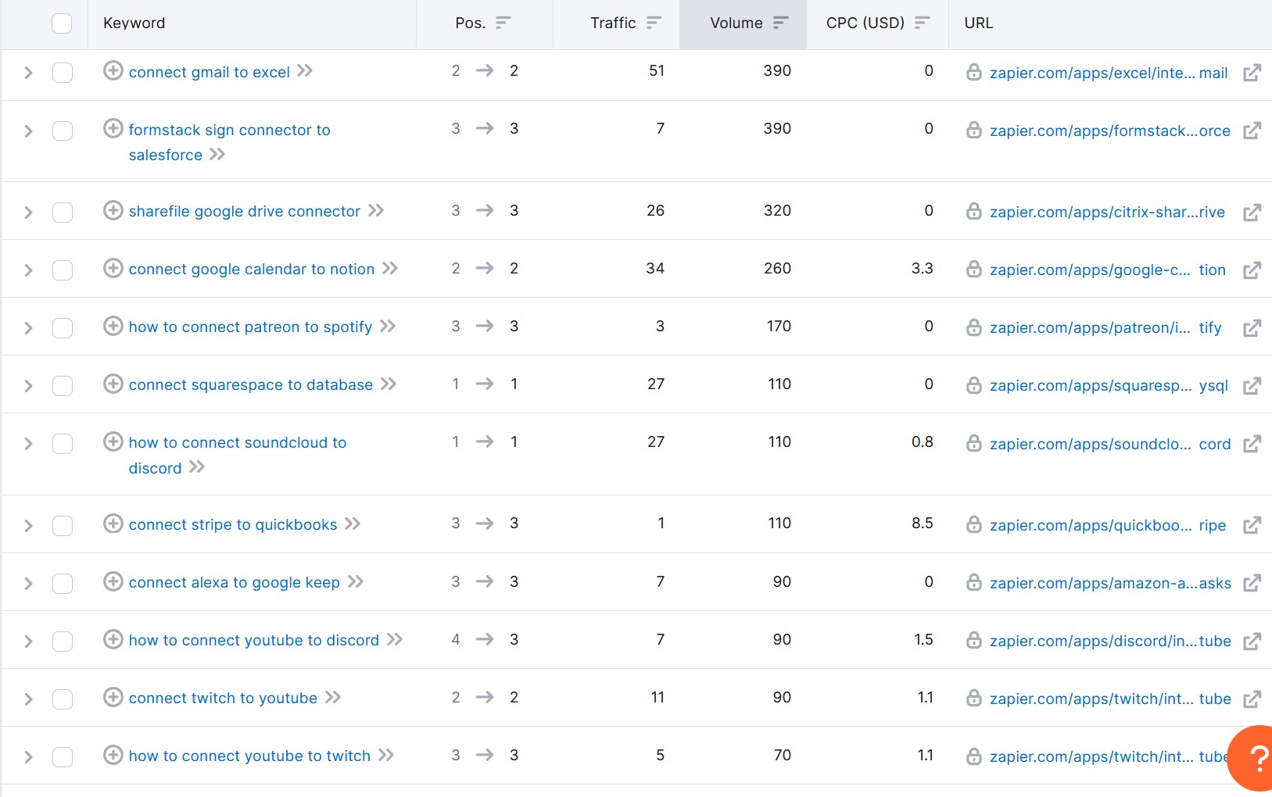Open URL zapier.com/apps/twitch/int... tube for twitch to youtube

coord(1110,699)
